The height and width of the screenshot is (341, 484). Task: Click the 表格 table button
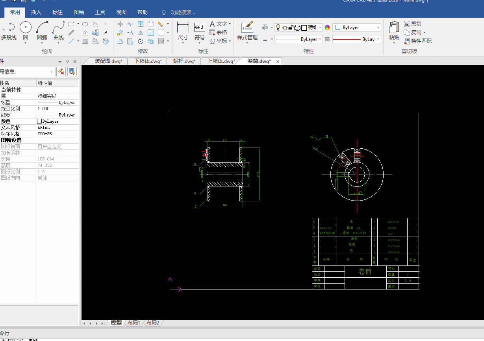pos(218,33)
